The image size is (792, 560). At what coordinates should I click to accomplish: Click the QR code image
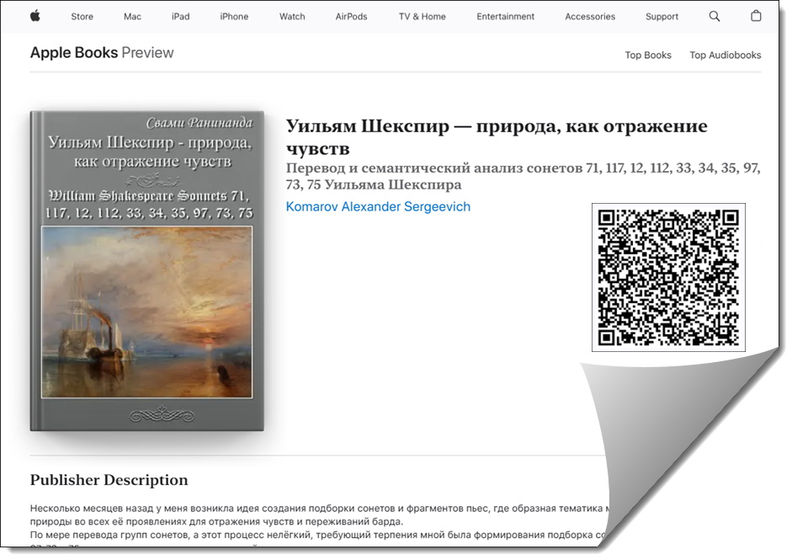[668, 277]
